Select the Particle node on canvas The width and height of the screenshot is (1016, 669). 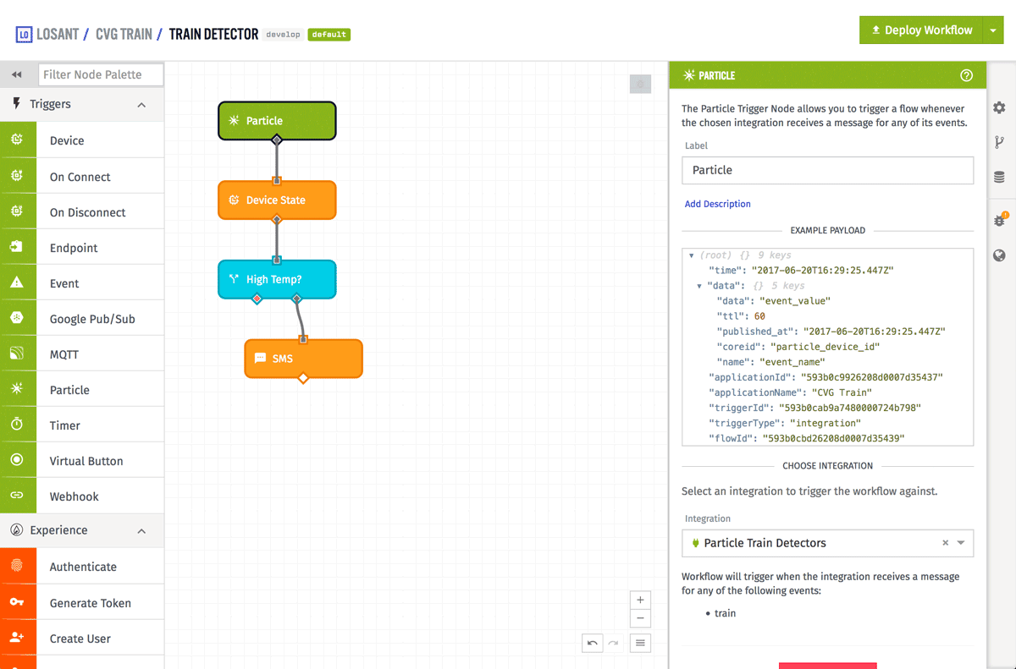click(x=277, y=121)
